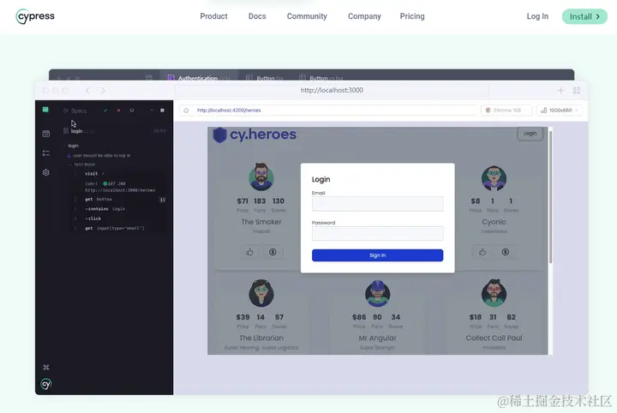Open the settings gear in the sidebar

[x=46, y=172]
